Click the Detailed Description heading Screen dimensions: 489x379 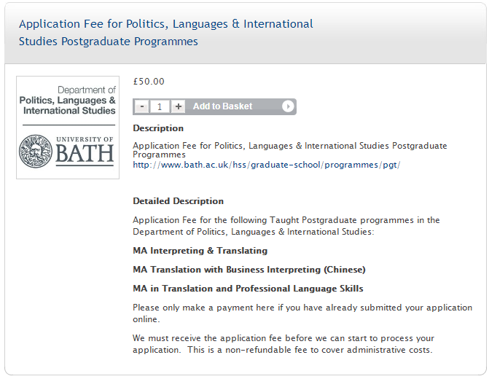[178, 201]
